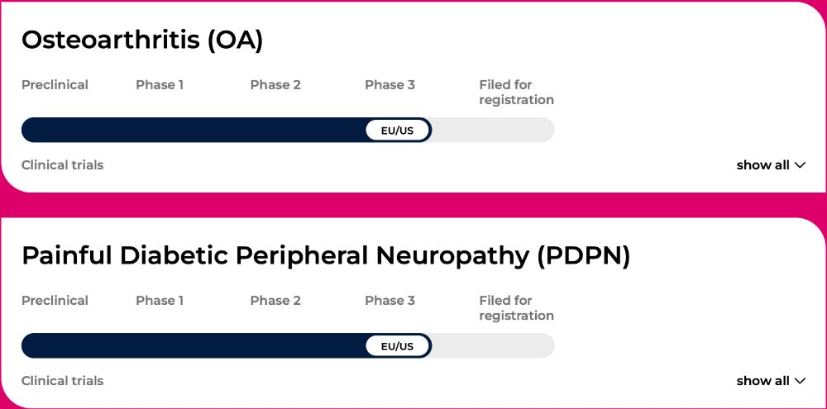Click Osteoarthritis progress bar filled section

point(190,131)
